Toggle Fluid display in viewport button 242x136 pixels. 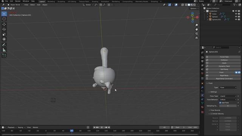coord(236,73)
